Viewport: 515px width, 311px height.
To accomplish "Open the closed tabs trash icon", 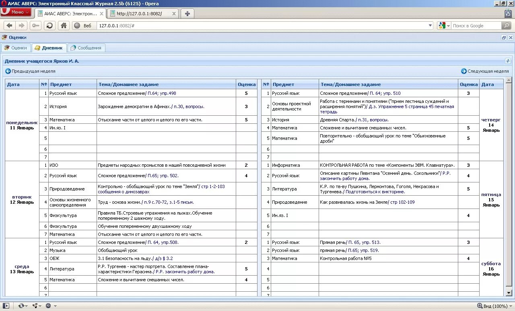I will [x=508, y=13].
